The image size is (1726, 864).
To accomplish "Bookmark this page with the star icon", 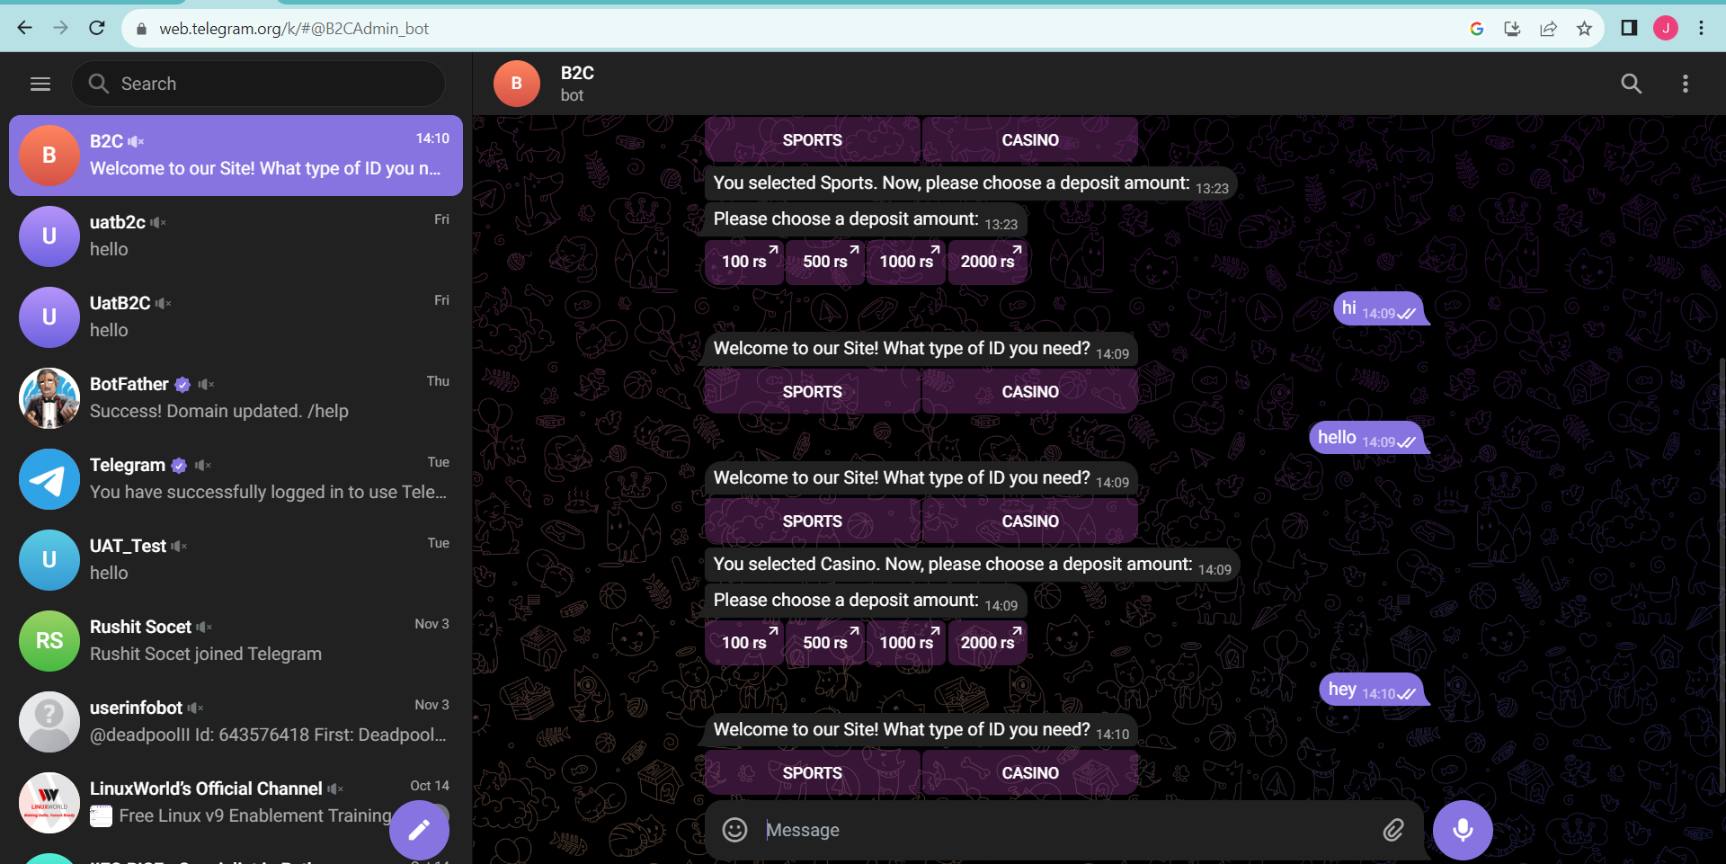I will pos(1584,29).
